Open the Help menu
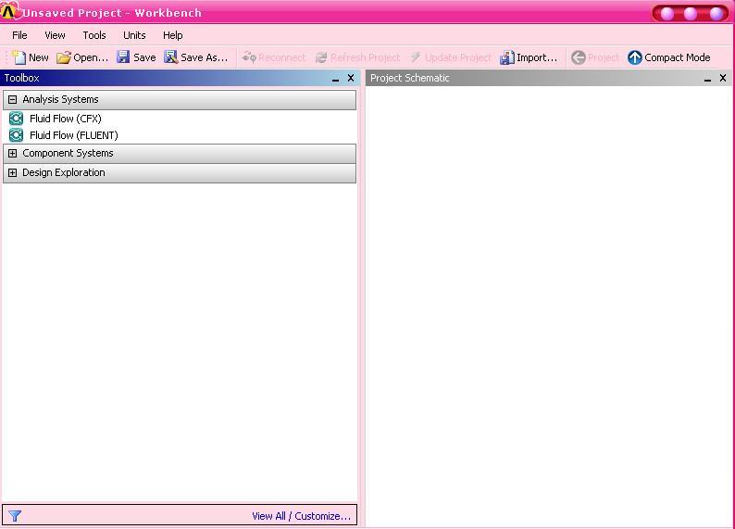 (x=172, y=35)
